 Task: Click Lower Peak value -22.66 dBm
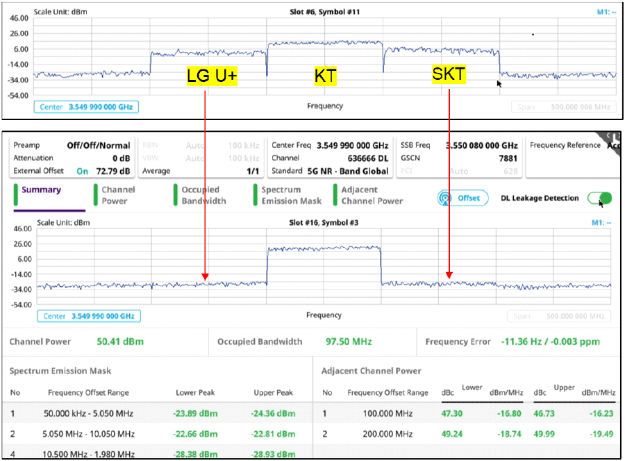[x=195, y=433]
